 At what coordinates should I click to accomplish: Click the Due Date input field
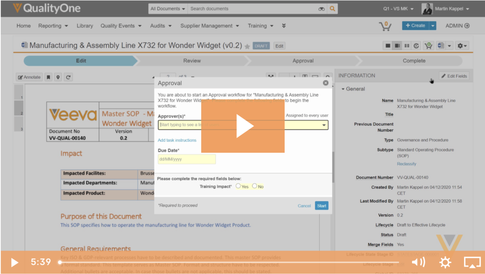tap(187, 159)
